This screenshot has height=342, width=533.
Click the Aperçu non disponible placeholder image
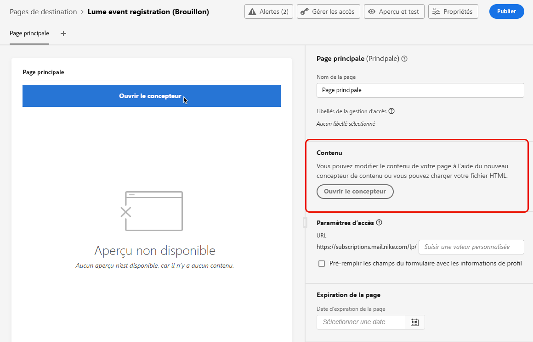coord(152,211)
